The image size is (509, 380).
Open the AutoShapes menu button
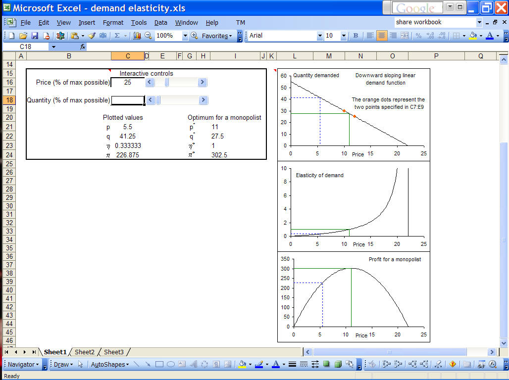click(109, 365)
